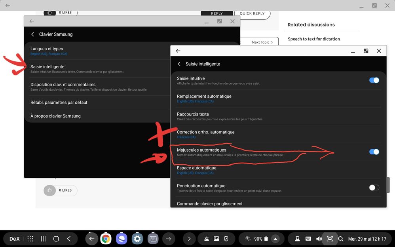Viewport: 395px width, 247px height.
Task: Open À propos clavier Samsung
Action: pyautogui.click(x=98, y=116)
